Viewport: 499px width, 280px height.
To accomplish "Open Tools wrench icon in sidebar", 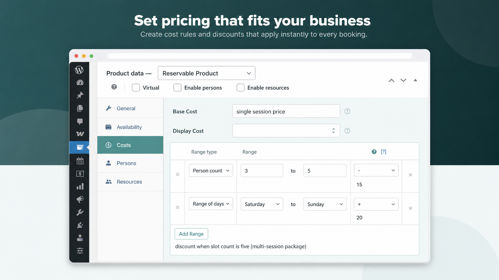I will click(80, 212).
